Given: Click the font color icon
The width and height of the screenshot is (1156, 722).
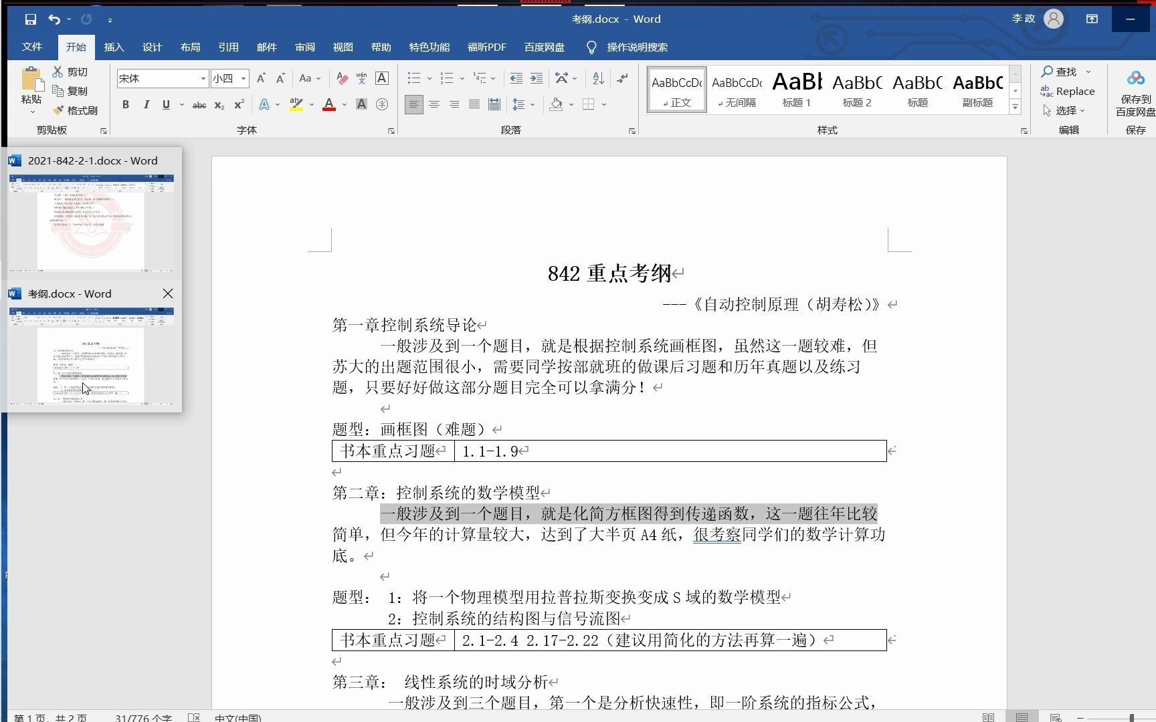Looking at the screenshot, I should click(x=329, y=104).
